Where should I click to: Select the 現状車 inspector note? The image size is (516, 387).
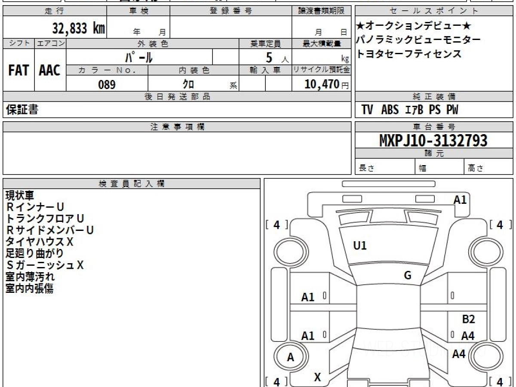(x=19, y=196)
